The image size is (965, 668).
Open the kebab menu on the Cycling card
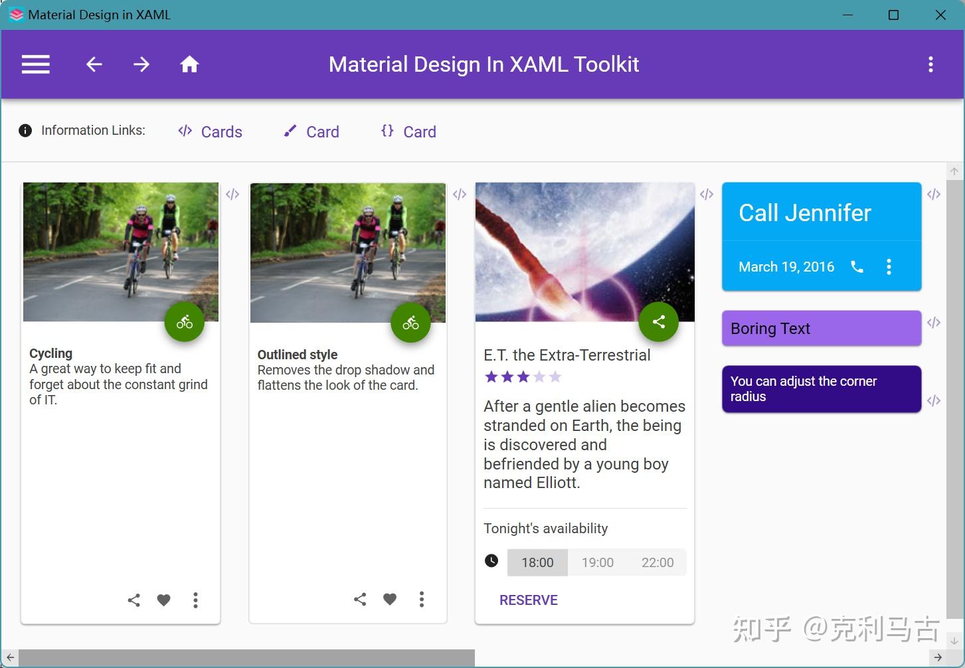195,600
